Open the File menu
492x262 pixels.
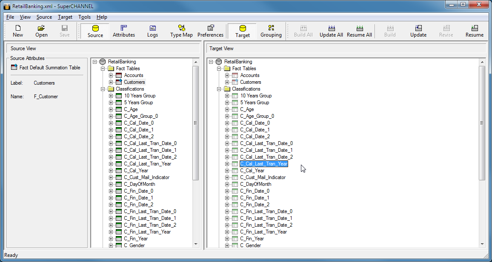[x=10, y=17]
